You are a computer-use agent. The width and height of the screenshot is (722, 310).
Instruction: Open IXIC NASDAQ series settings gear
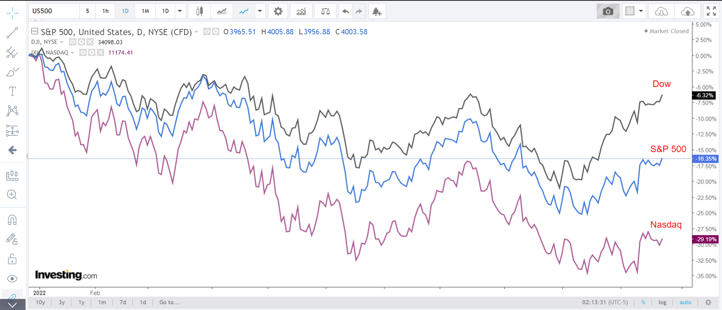pyautogui.click(x=92, y=52)
